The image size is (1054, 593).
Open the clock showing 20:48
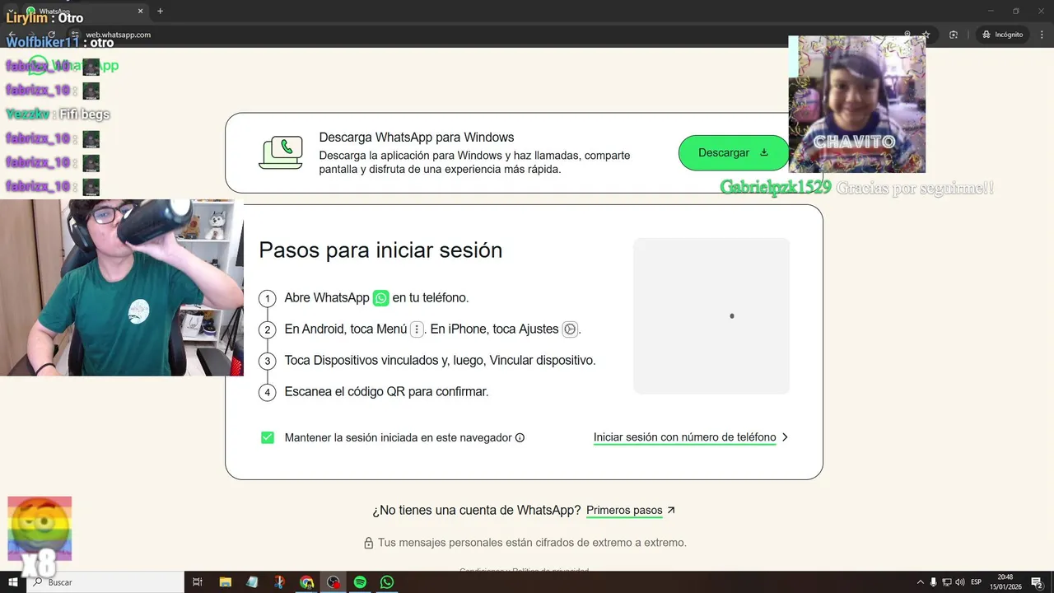pyautogui.click(x=1005, y=582)
